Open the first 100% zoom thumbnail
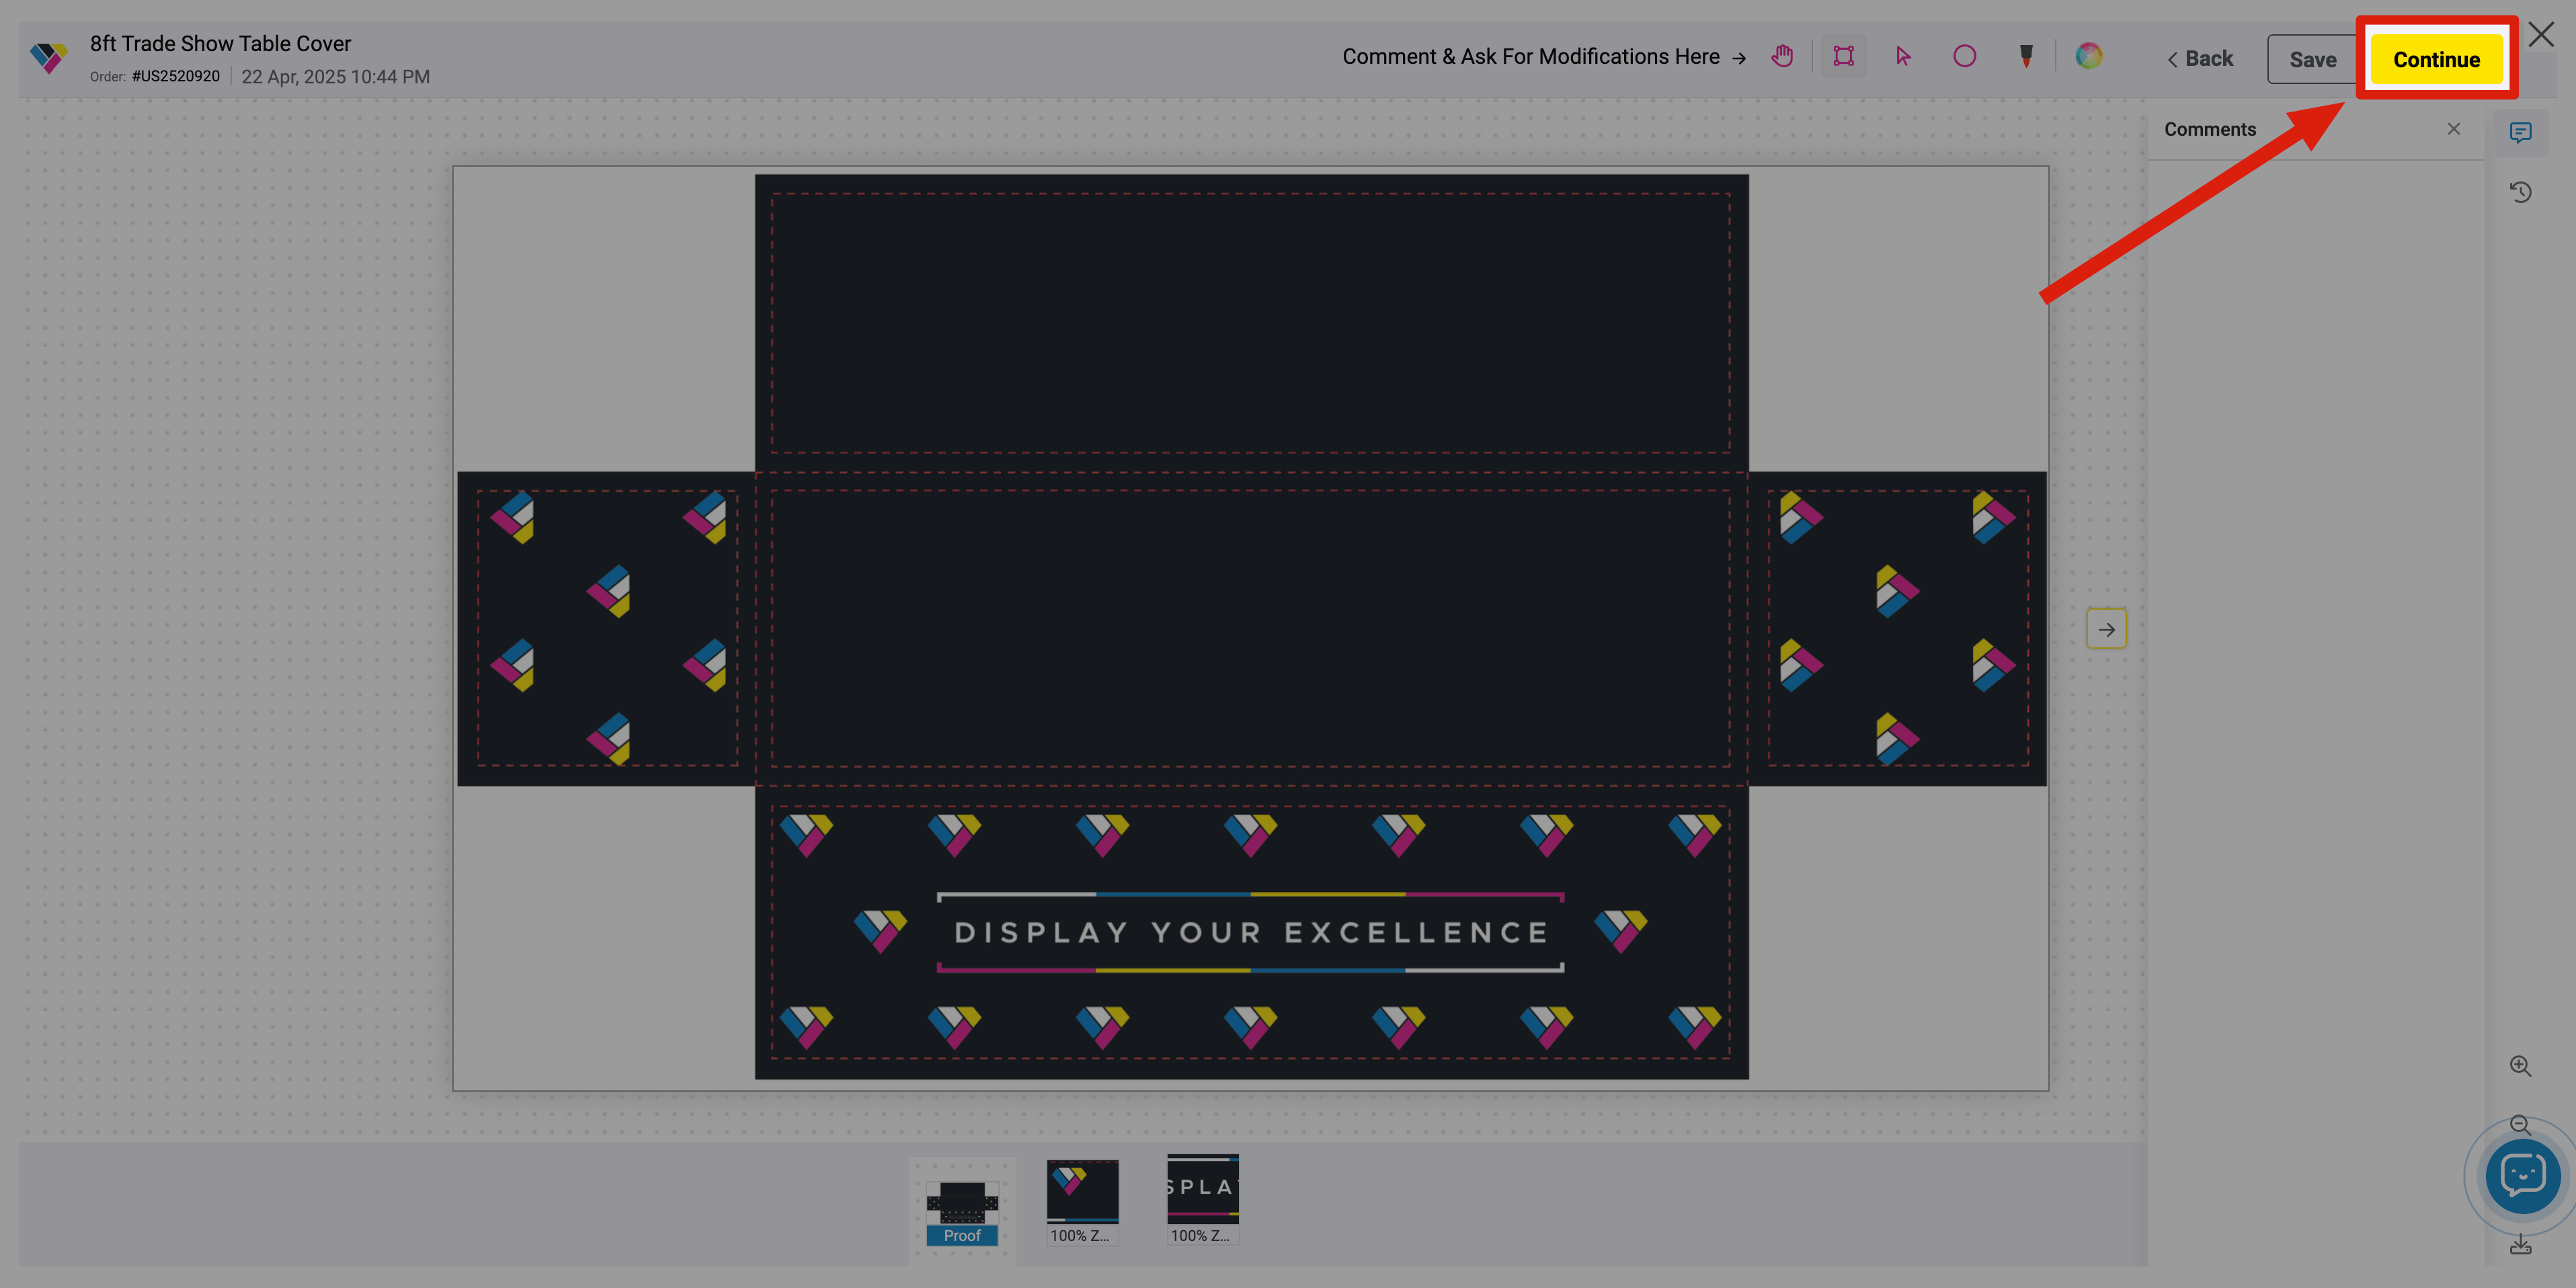2576x1288 pixels. 1082,1200
